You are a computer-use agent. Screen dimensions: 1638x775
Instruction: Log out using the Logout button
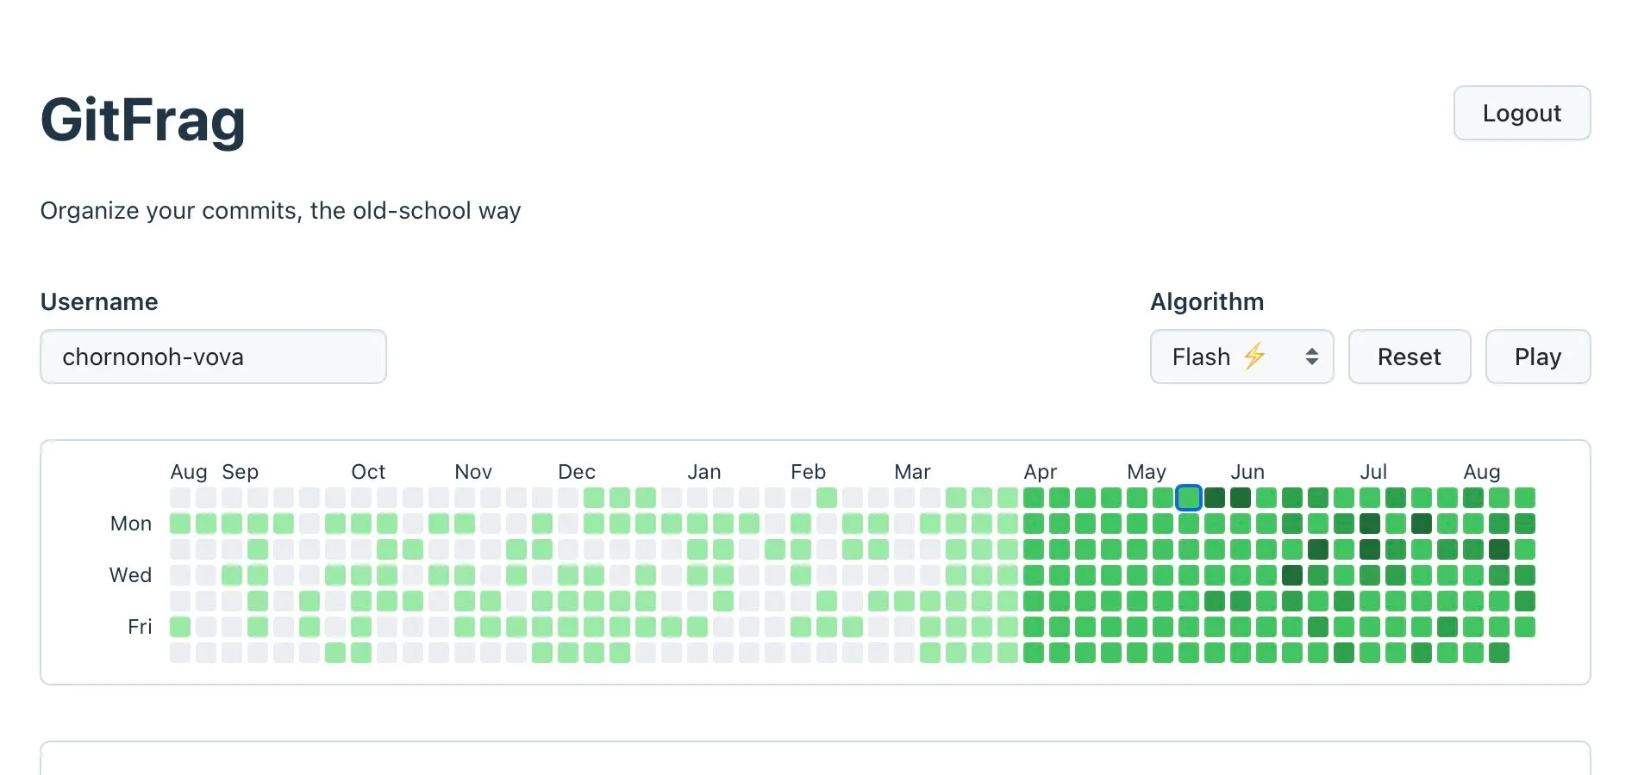1522,113
